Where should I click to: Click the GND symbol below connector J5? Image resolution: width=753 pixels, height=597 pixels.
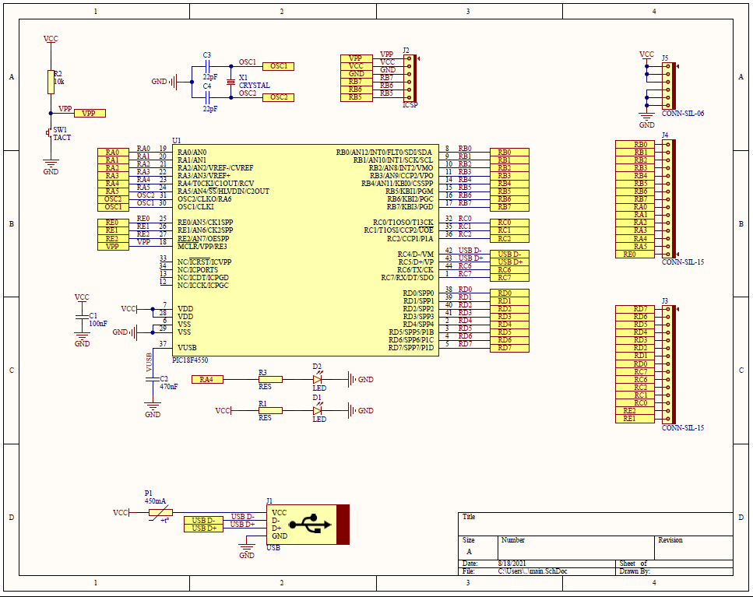(x=646, y=120)
